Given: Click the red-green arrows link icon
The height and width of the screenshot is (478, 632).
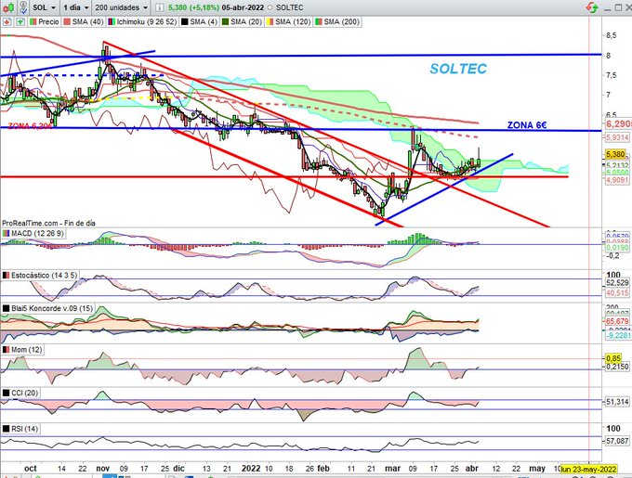Looking at the screenshot, I should (592, 7).
